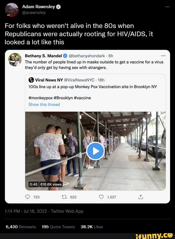Play the monkeypox vaccination line video
The image size is (175, 239).
(95, 151)
